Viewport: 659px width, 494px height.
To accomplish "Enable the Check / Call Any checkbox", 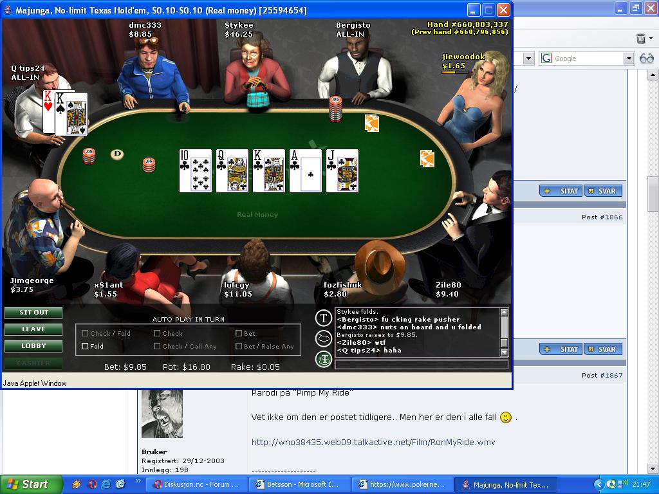I will (157, 346).
